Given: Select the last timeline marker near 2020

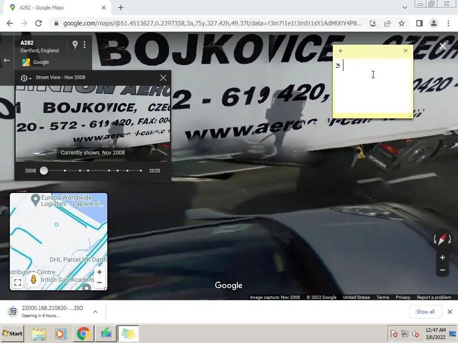Looking at the screenshot, I should [x=141, y=171].
